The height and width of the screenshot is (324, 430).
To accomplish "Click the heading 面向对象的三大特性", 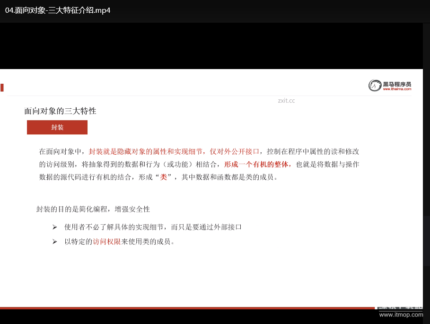I will click(60, 111).
